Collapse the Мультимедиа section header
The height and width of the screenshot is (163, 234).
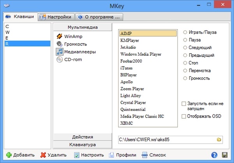(x=83, y=27)
